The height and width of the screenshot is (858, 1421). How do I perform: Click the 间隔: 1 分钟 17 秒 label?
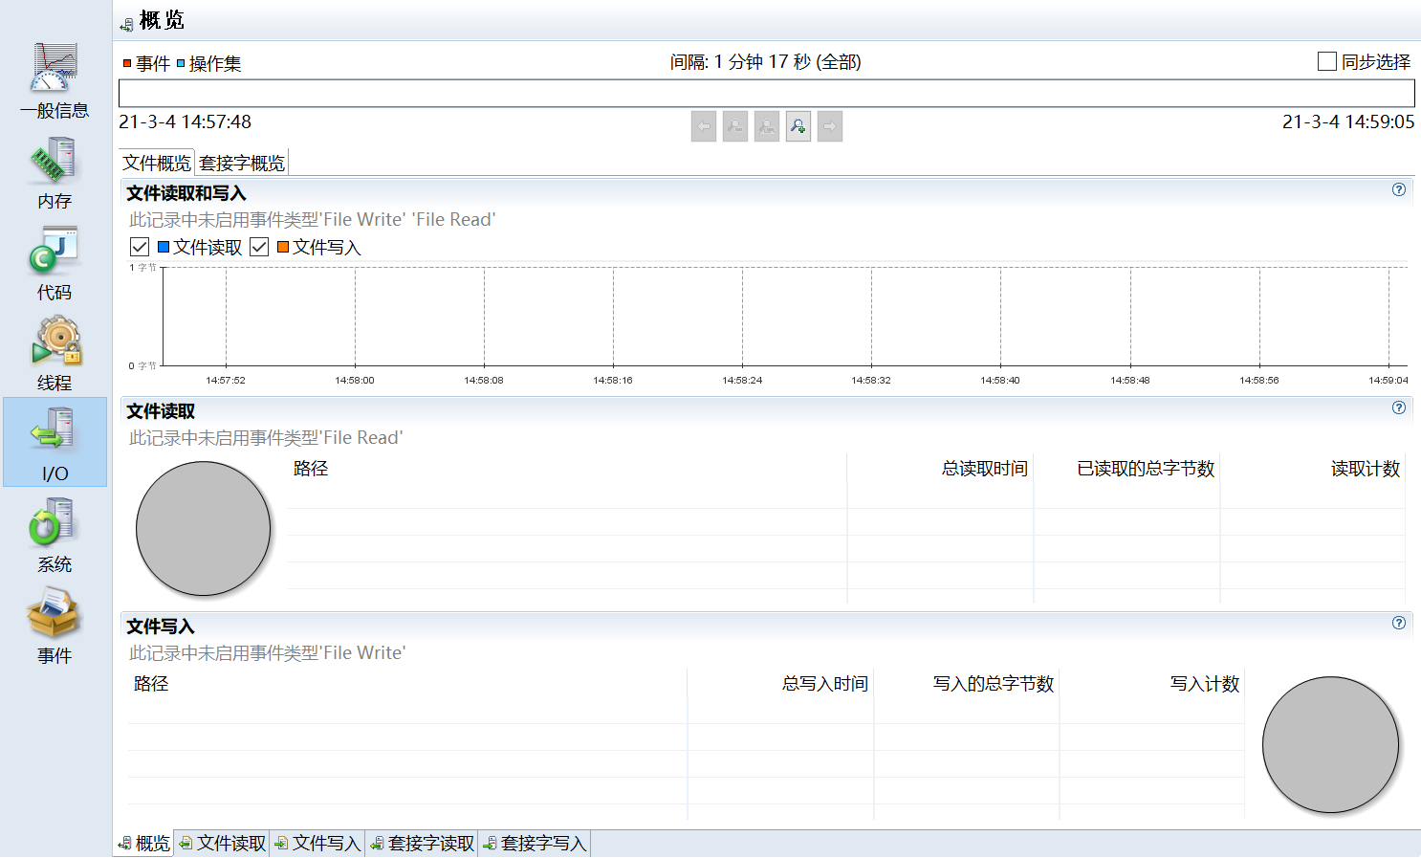[766, 62]
